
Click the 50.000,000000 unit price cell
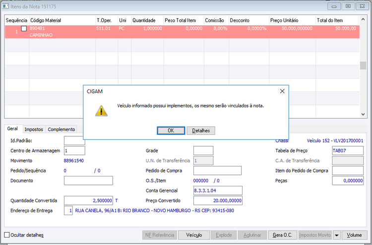297,28
